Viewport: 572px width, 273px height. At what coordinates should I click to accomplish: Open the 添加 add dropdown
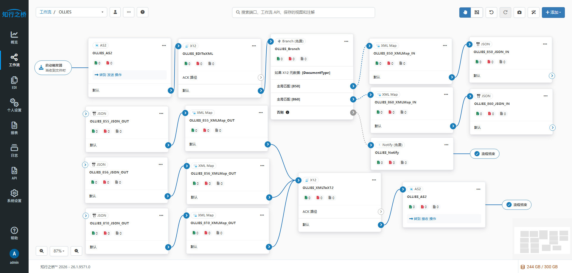pos(553,12)
